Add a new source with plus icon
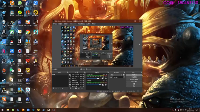This screenshot has height=112, width=200. (x=70, y=88)
